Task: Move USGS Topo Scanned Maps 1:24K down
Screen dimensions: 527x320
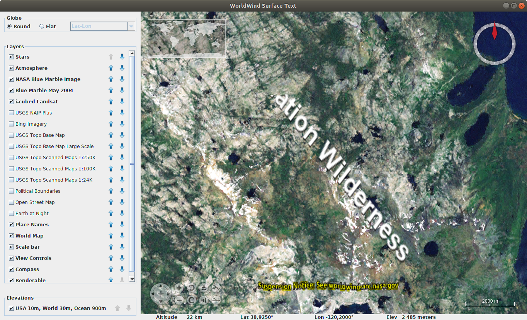Action: coord(122,180)
